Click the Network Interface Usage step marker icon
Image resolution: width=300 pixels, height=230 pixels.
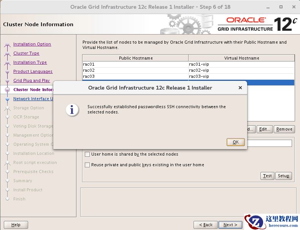tap(8, 99)
